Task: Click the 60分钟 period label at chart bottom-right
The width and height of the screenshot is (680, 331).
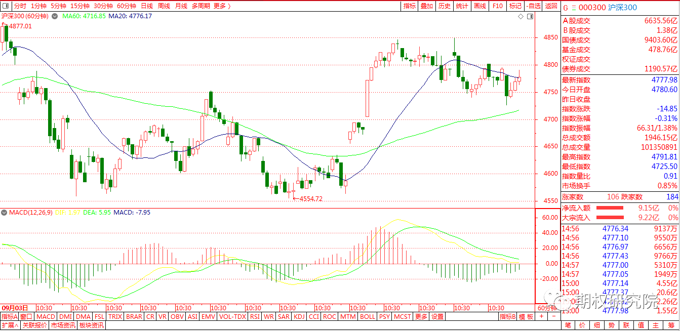Action: click(x=547, y=308)
